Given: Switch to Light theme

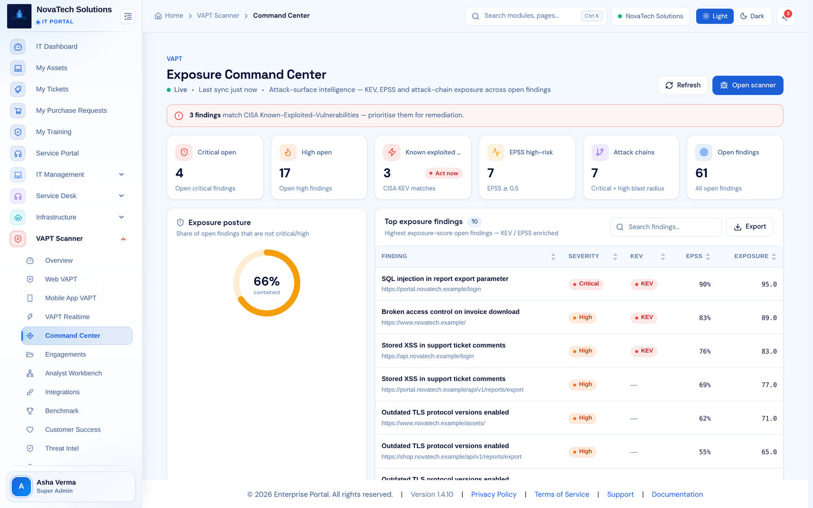Looking at the screenshot, I should (x=715, y=16).
